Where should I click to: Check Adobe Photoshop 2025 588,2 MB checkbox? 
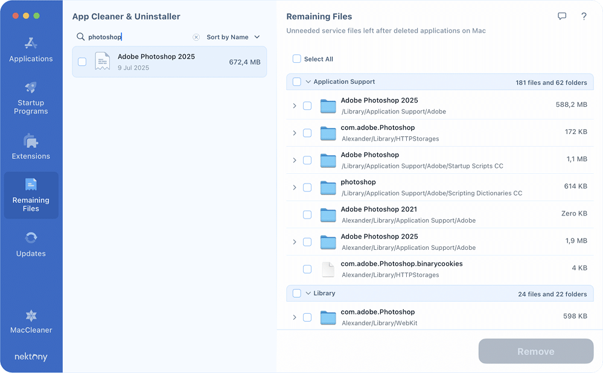307,106
